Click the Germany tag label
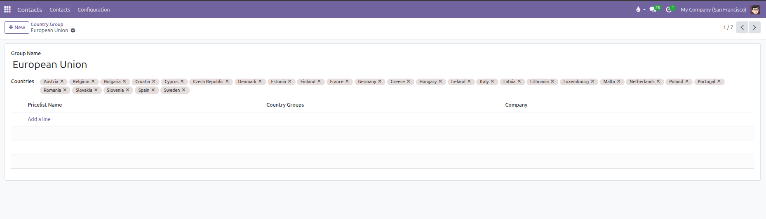 coord(367,82)
